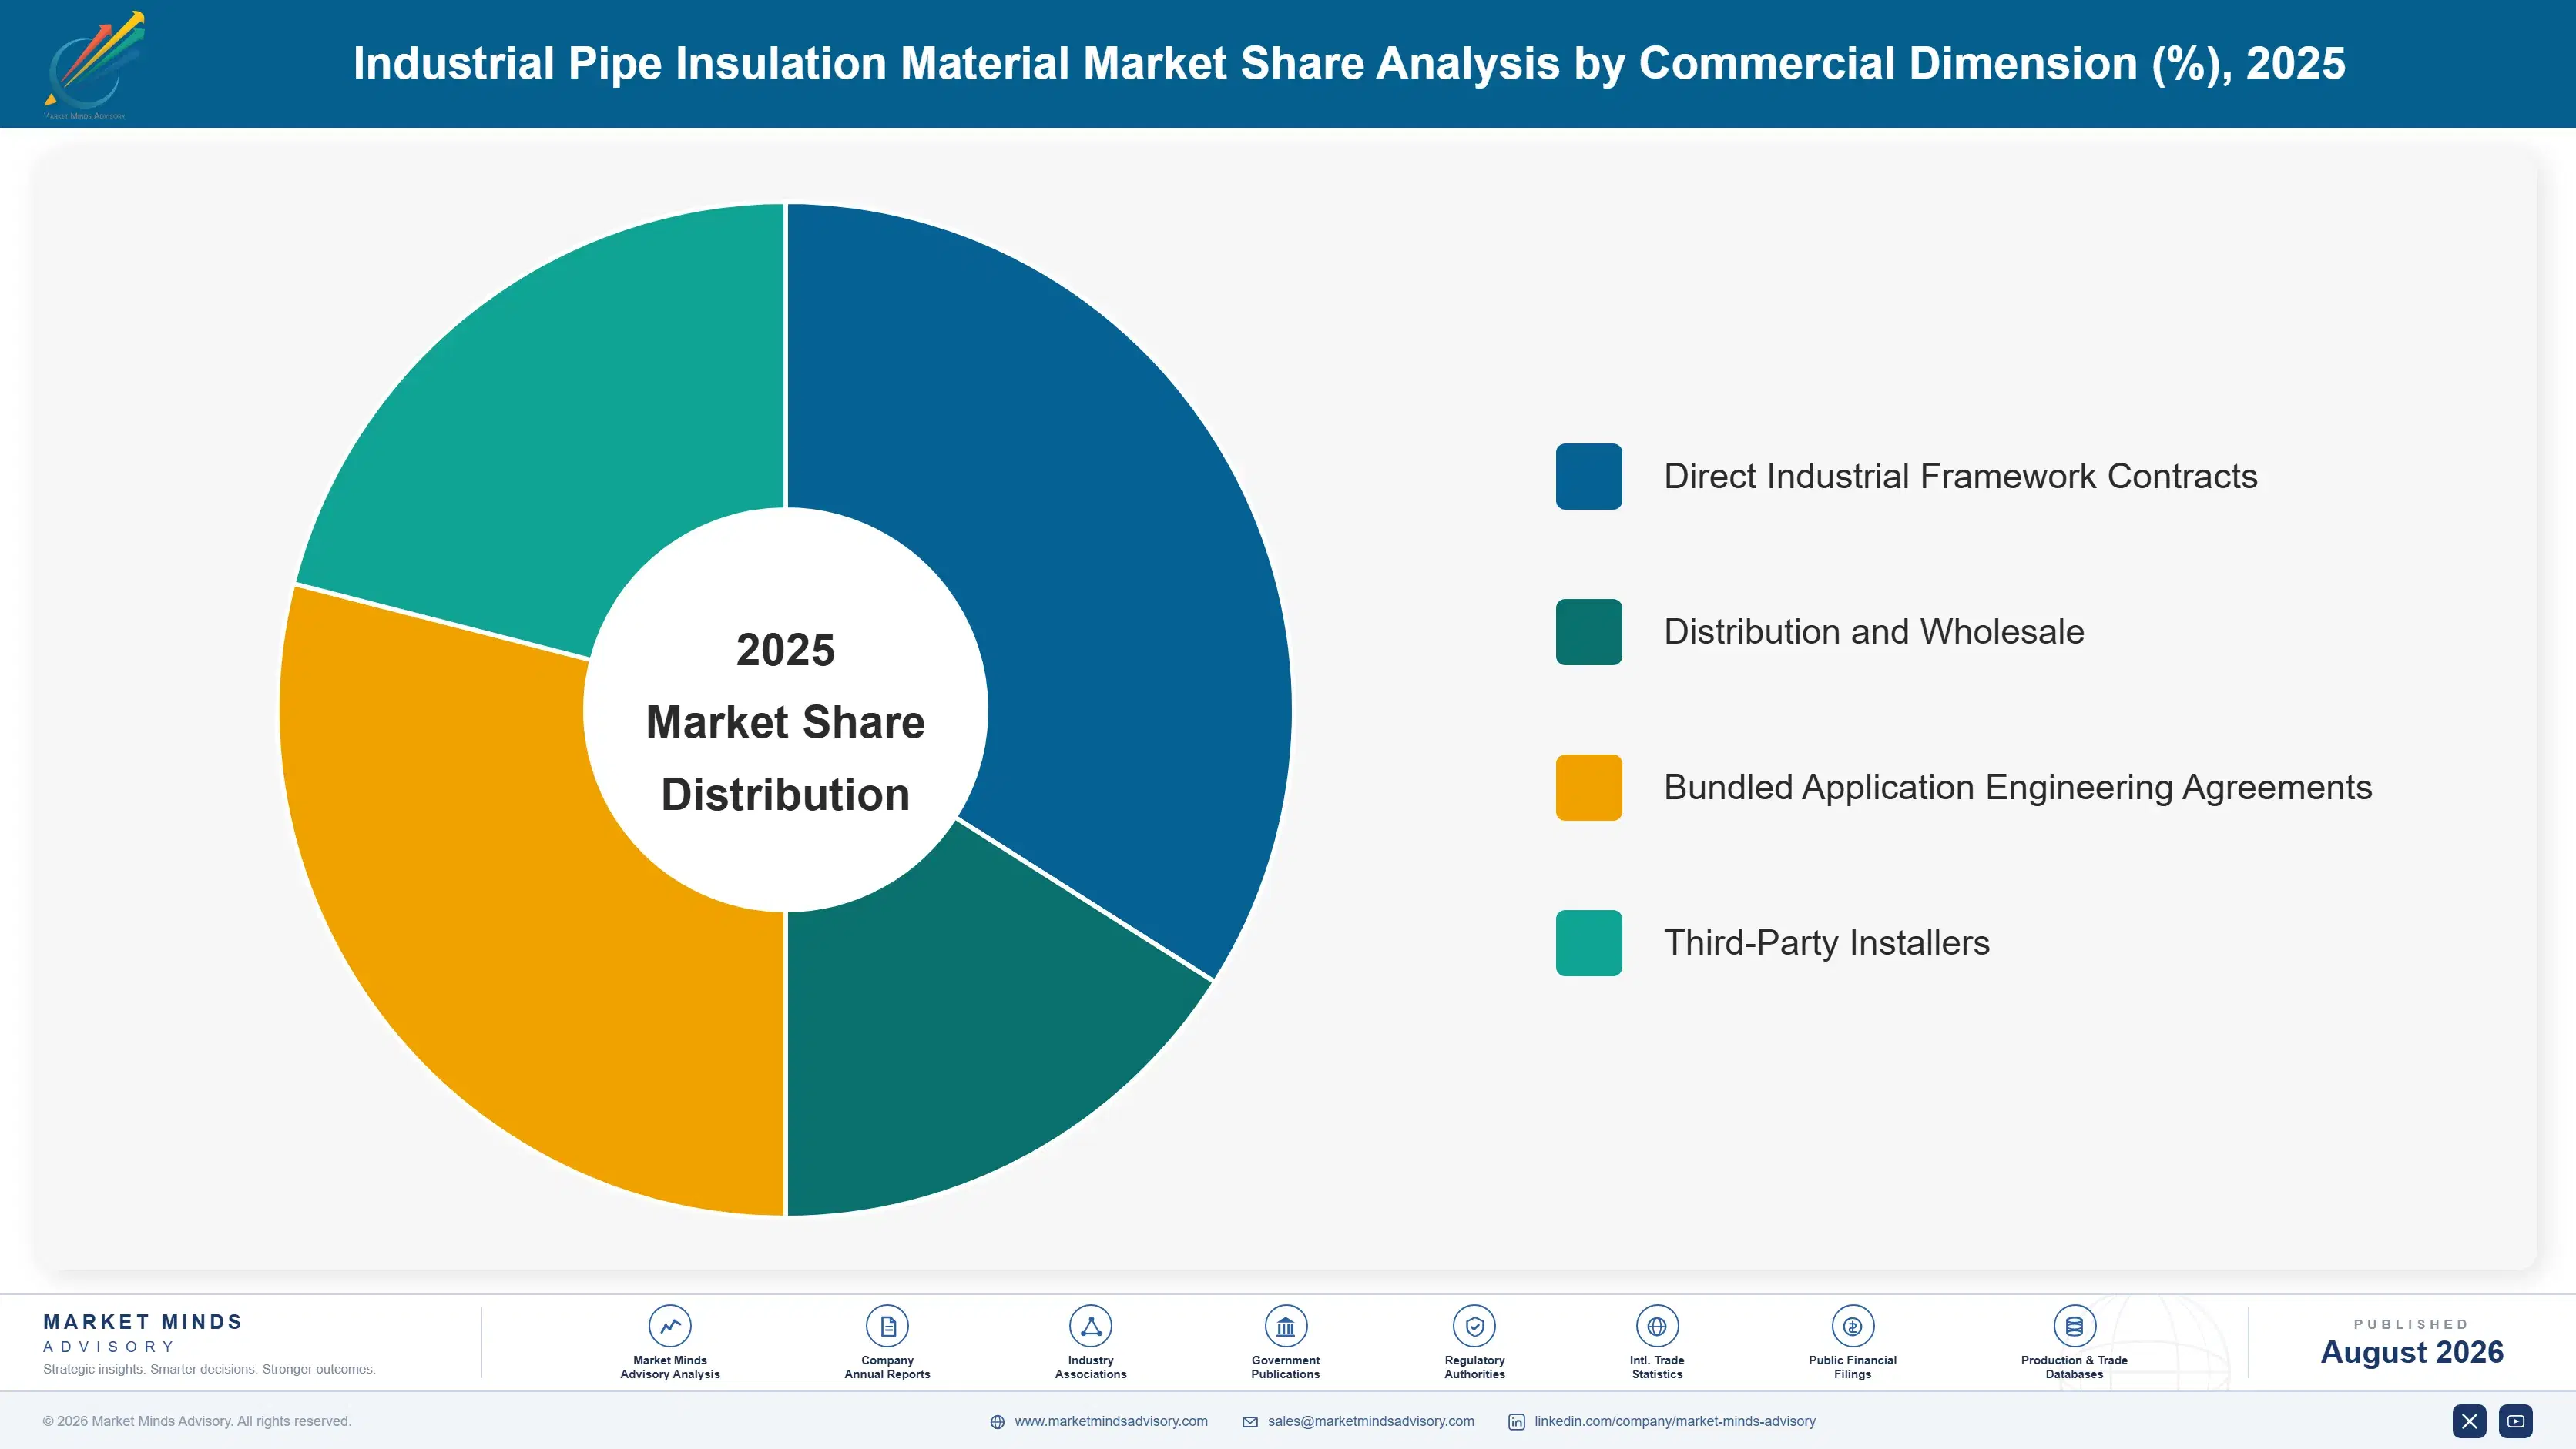Screen dimensions: 2576x1449
Task: Click the Third-Party Installers label
Action: pos(1827,942)
